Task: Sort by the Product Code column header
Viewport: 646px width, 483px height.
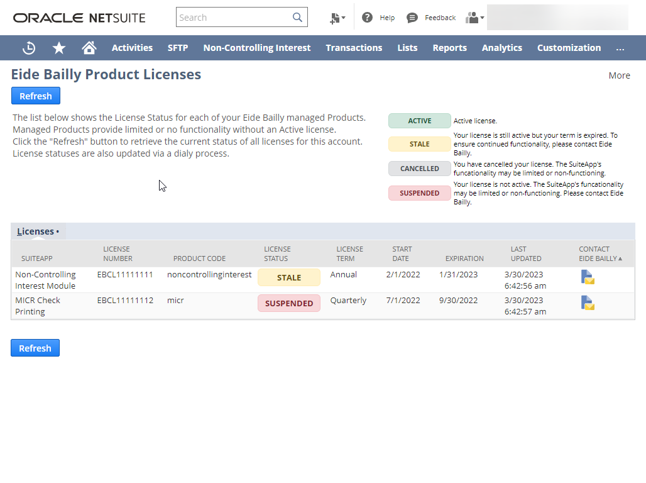Action: pos(199,258)
